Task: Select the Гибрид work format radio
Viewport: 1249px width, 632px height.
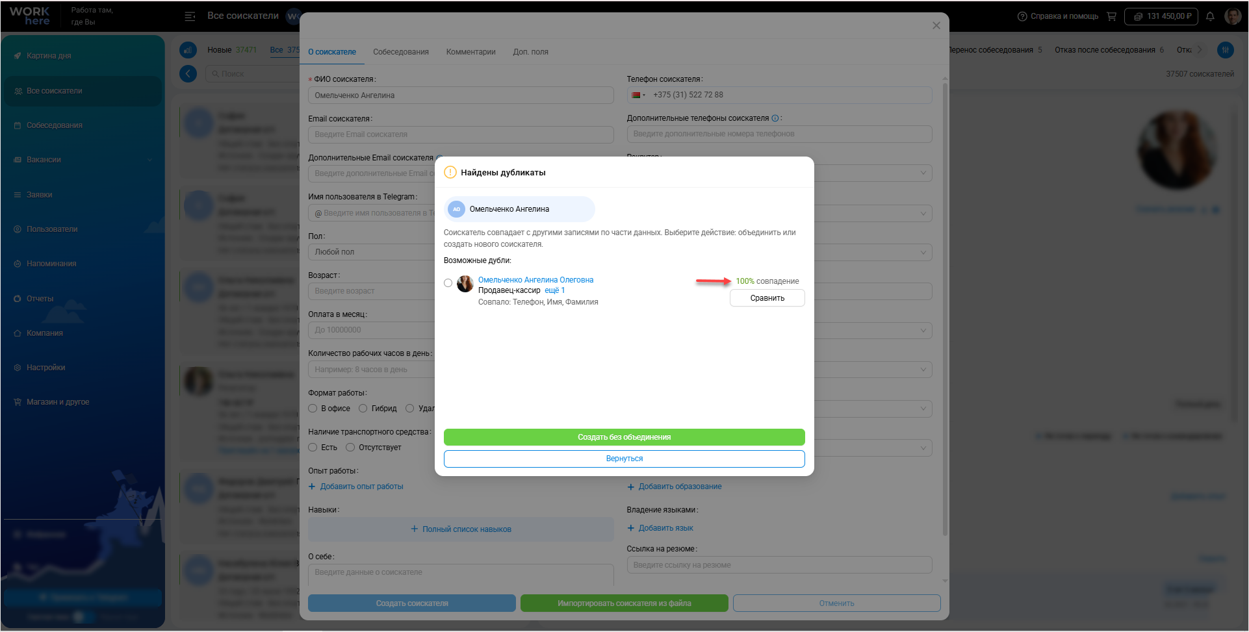Action: pos(363,409)
